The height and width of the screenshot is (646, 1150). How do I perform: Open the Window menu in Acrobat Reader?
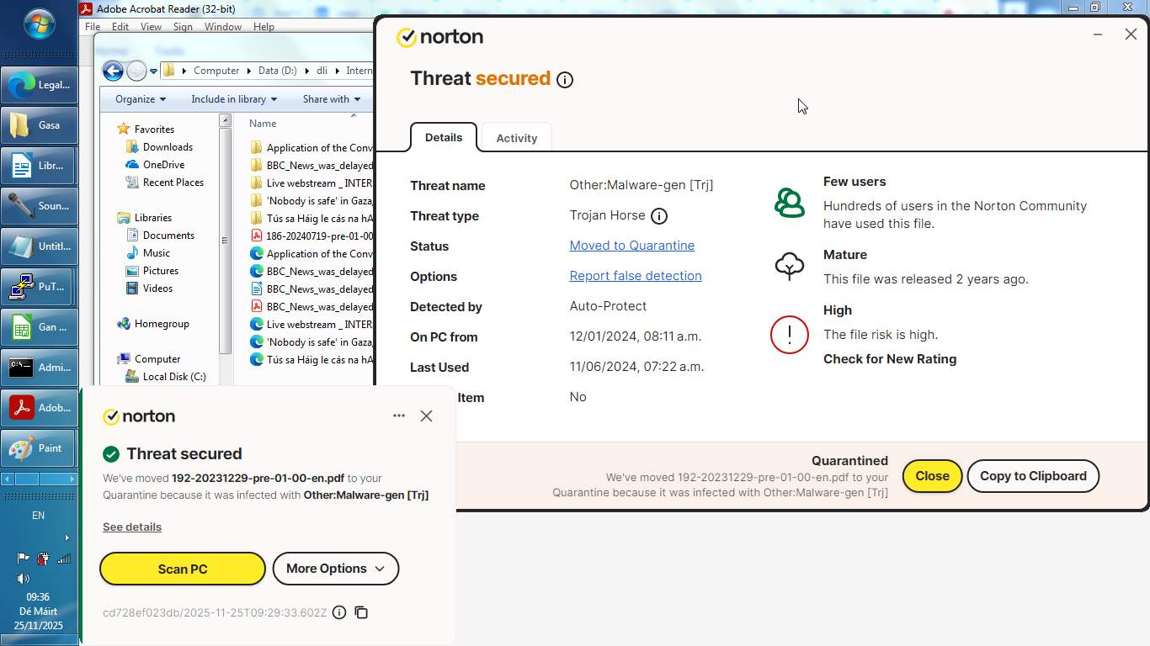(x=223, y=27)
